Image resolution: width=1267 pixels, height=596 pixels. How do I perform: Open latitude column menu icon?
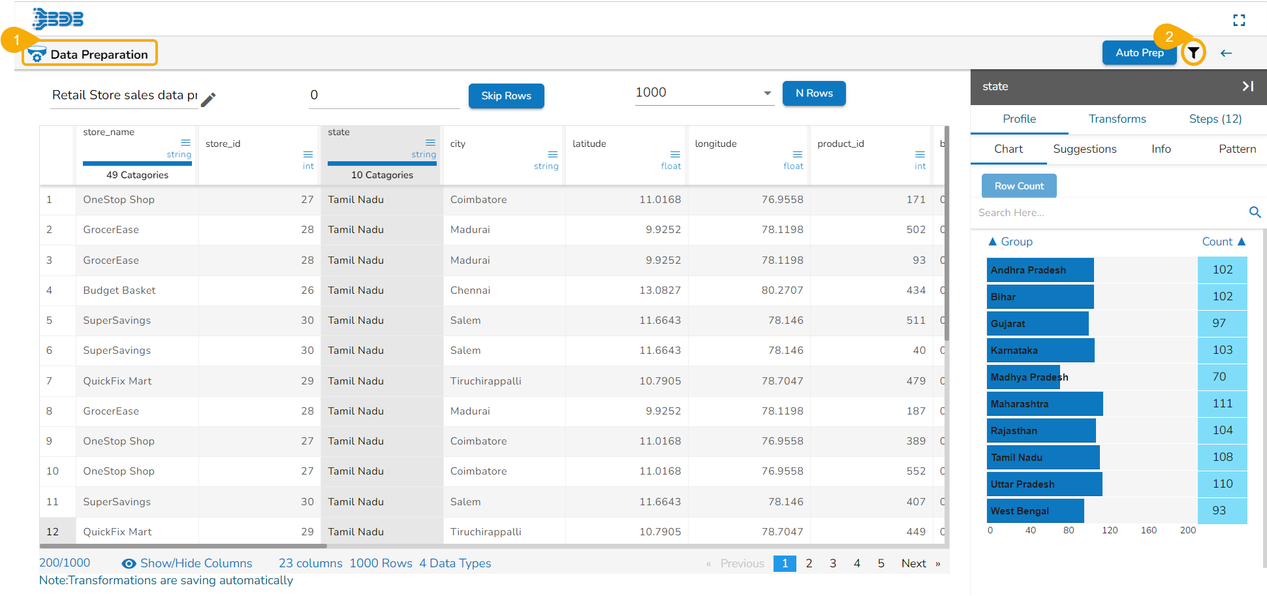[x=675, y=155]
